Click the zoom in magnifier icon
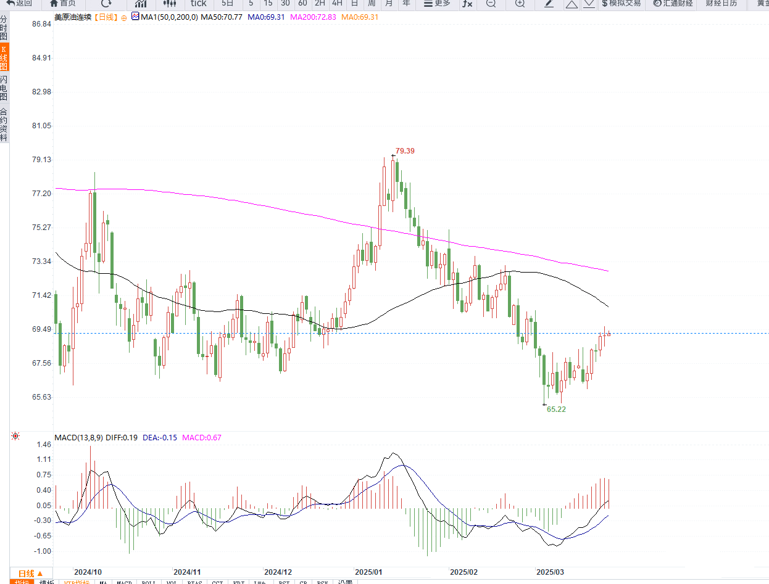 tap(520, 3)
